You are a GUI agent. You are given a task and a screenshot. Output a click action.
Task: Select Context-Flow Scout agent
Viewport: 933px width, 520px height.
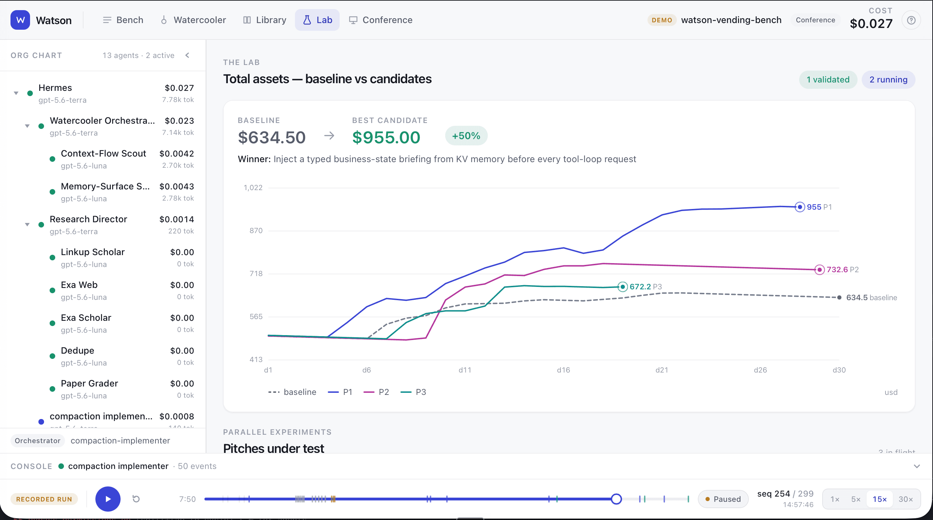coord(103,159)
